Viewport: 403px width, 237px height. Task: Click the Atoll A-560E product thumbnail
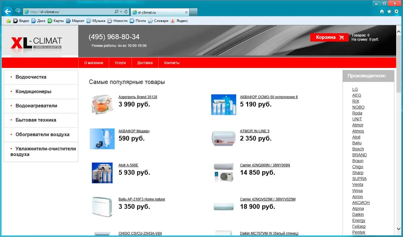click(x=102, y=173)
